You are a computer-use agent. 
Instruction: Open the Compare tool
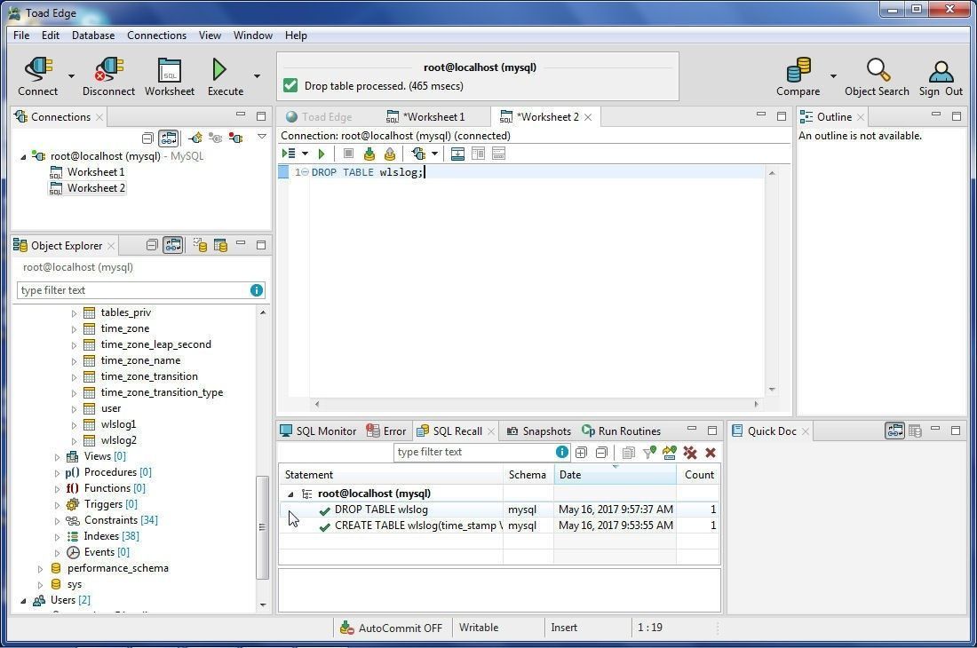point(798,76)
